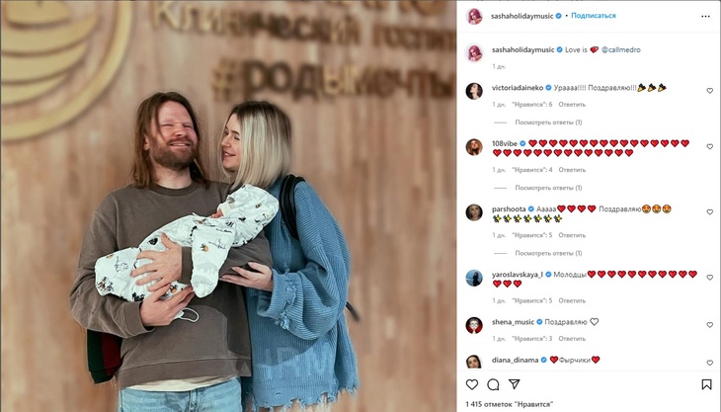
Task: Expand replies under victoriadaineko's comment
Action: (x=548, y=123)
